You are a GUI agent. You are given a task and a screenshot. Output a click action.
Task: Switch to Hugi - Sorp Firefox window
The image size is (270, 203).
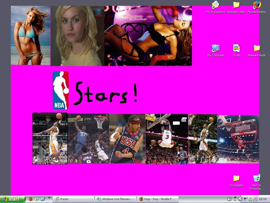click(x=158, y=199)
